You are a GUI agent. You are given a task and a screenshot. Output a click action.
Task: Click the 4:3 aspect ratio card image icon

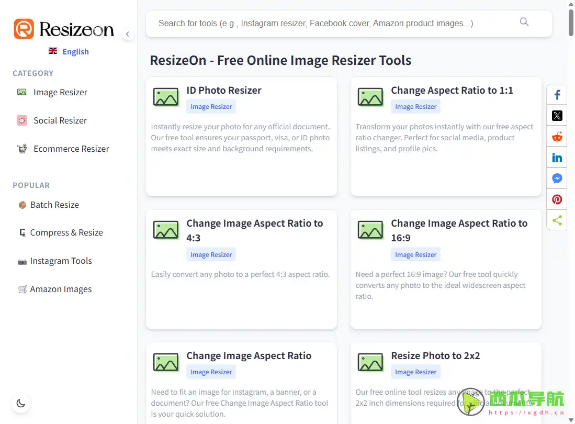tap(166, 230)
